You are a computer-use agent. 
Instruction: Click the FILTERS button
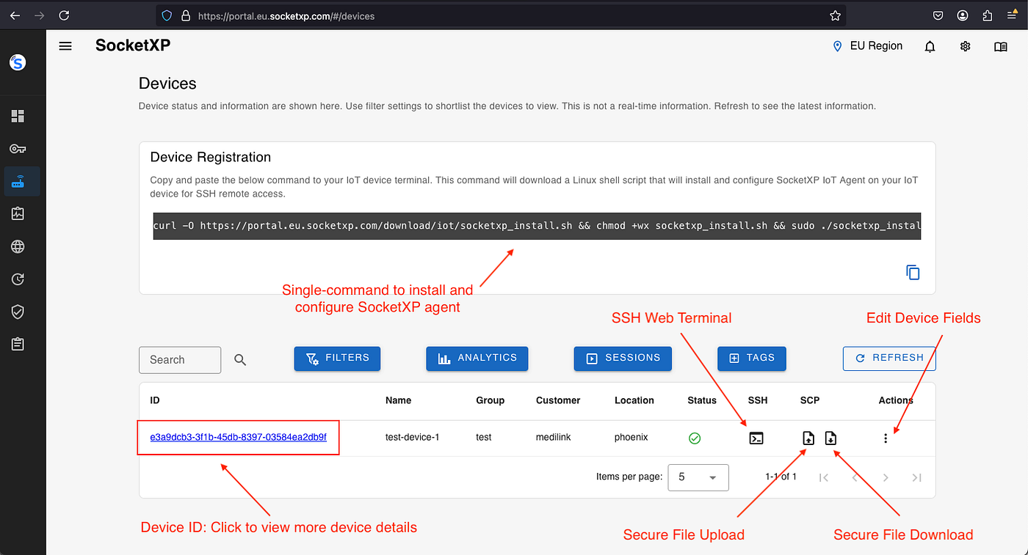(337, 359)
